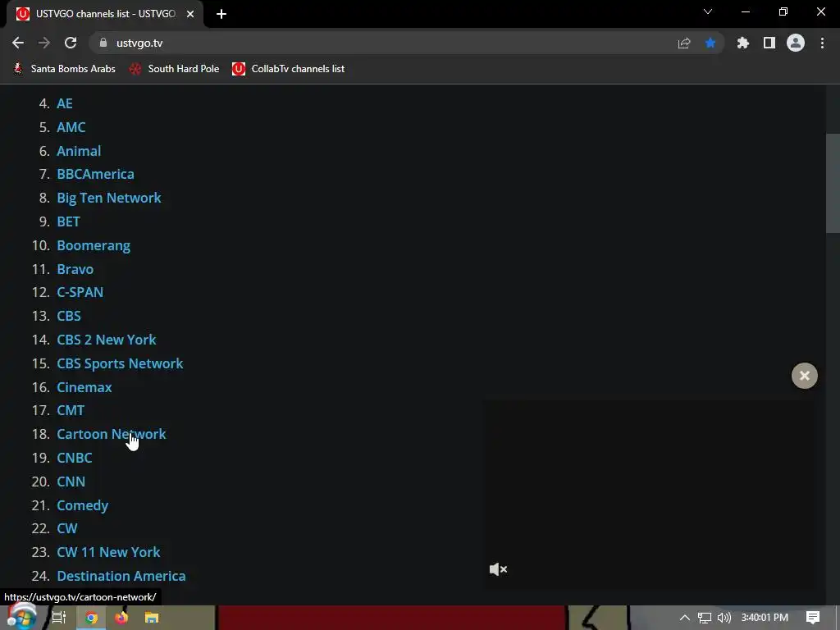
Task: Open the CW channel link
Action: [67, 528]
